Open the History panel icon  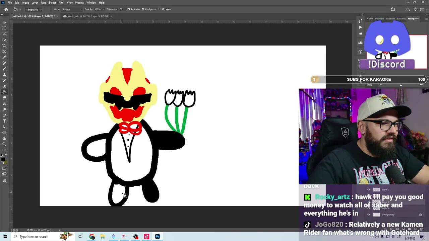(x=360, y=21)
